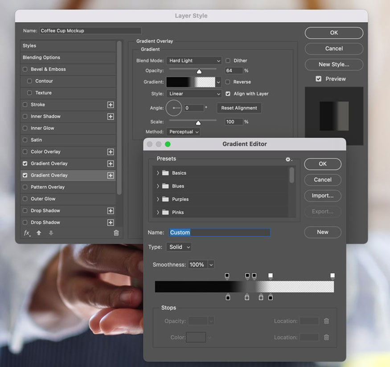Click the plus icon beside Inner Shadow

tap(111, 116)
